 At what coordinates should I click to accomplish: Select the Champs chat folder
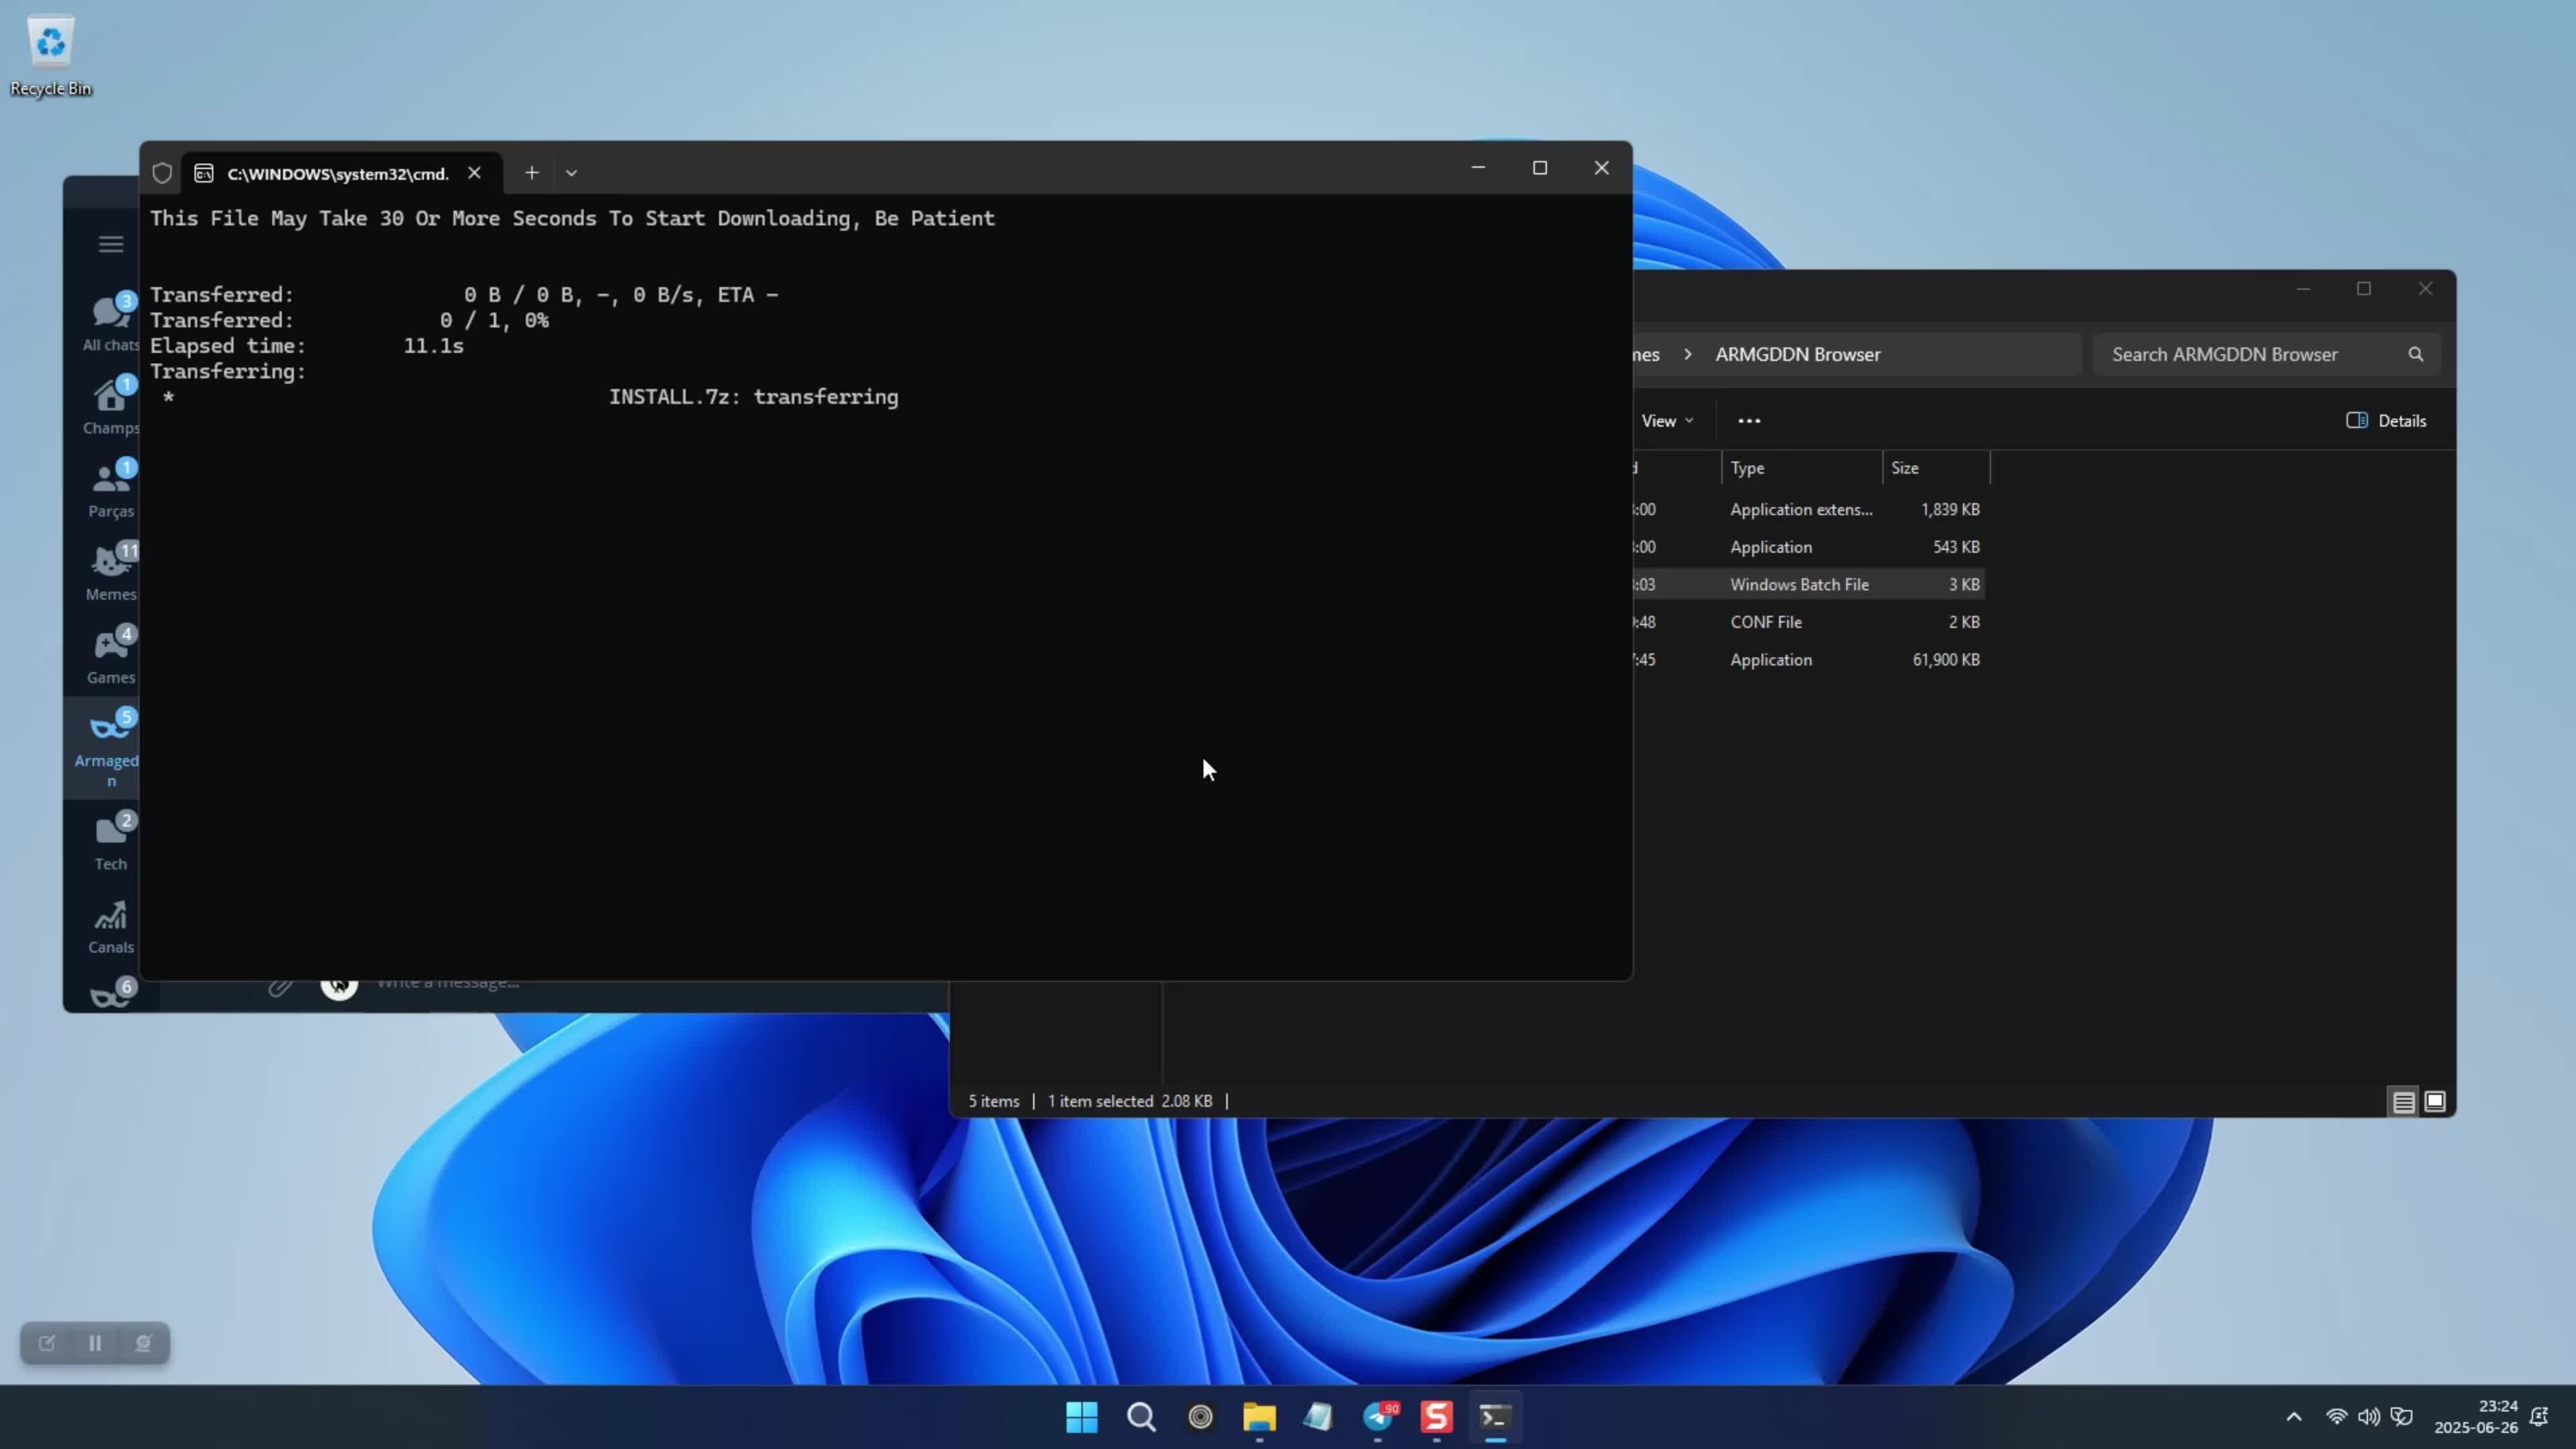(110, 406)
